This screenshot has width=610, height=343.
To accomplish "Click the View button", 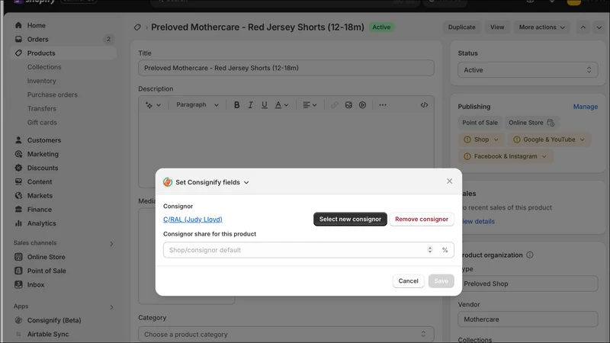I will (x=497, y=27).
